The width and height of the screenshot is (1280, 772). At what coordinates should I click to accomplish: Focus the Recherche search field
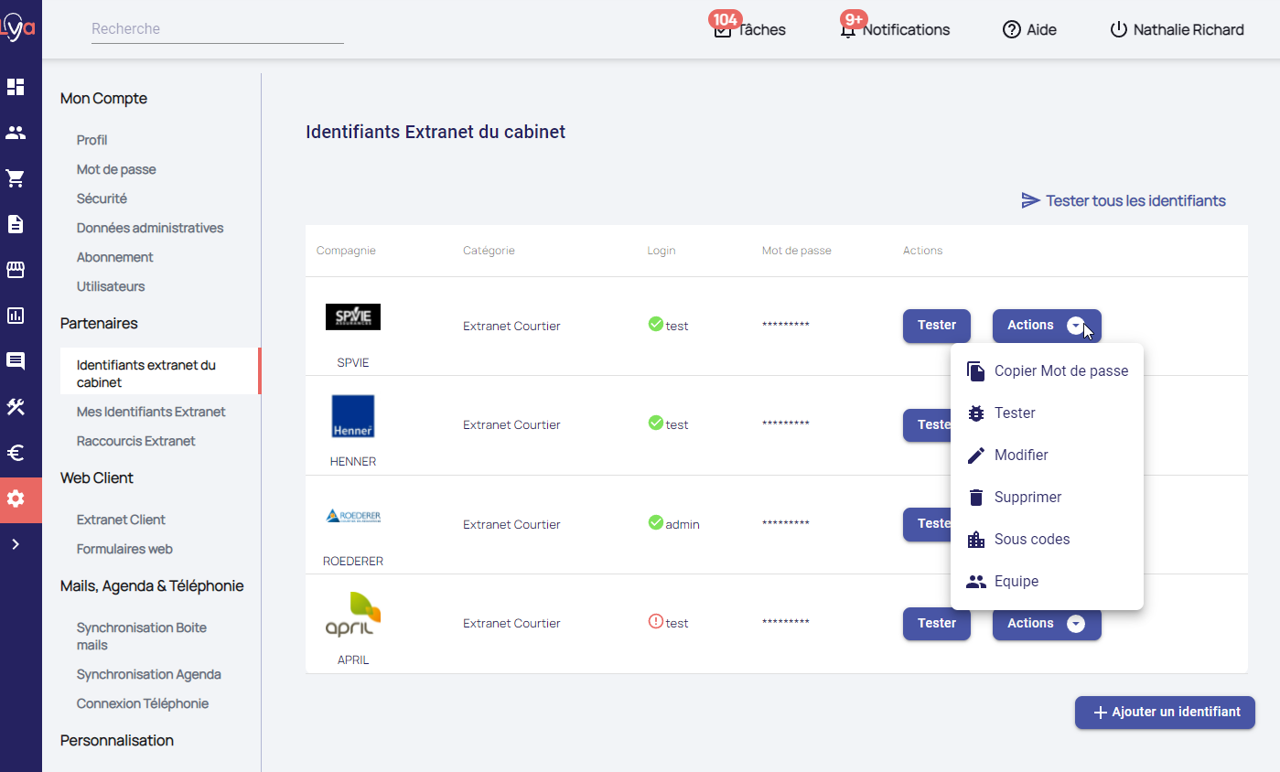click(217, 29)
